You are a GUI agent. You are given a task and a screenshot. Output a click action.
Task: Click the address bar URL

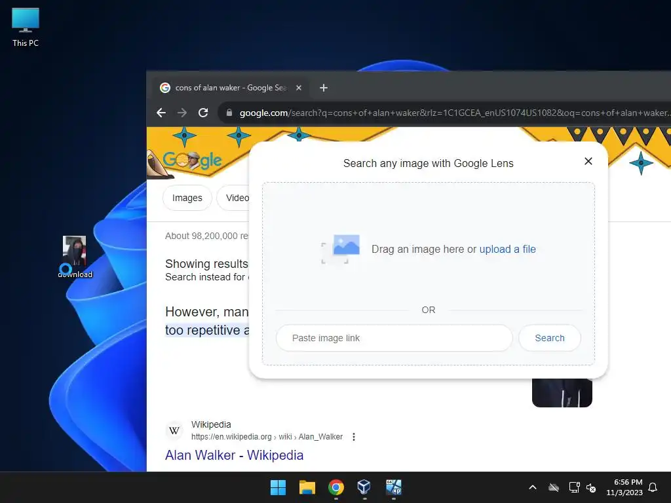coord(455,113)
